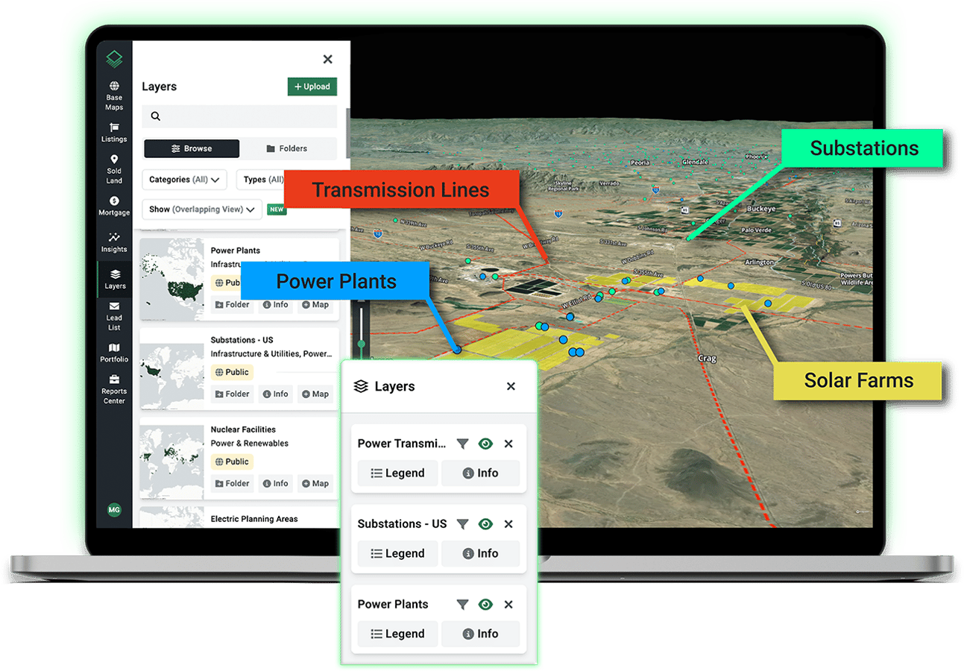Open Mortgage in the sidebar
The image size is (964, 671).
pyautogui.click(x=114, y=206)
